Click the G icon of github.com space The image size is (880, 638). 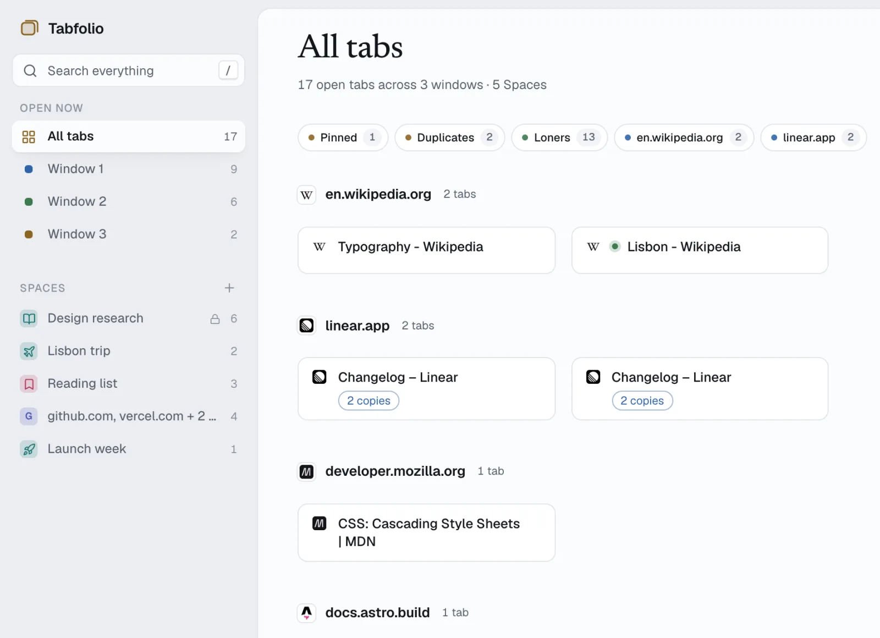point(29,416)
